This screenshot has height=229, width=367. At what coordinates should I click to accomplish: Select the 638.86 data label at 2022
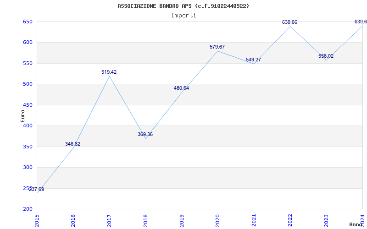point(289,22)
